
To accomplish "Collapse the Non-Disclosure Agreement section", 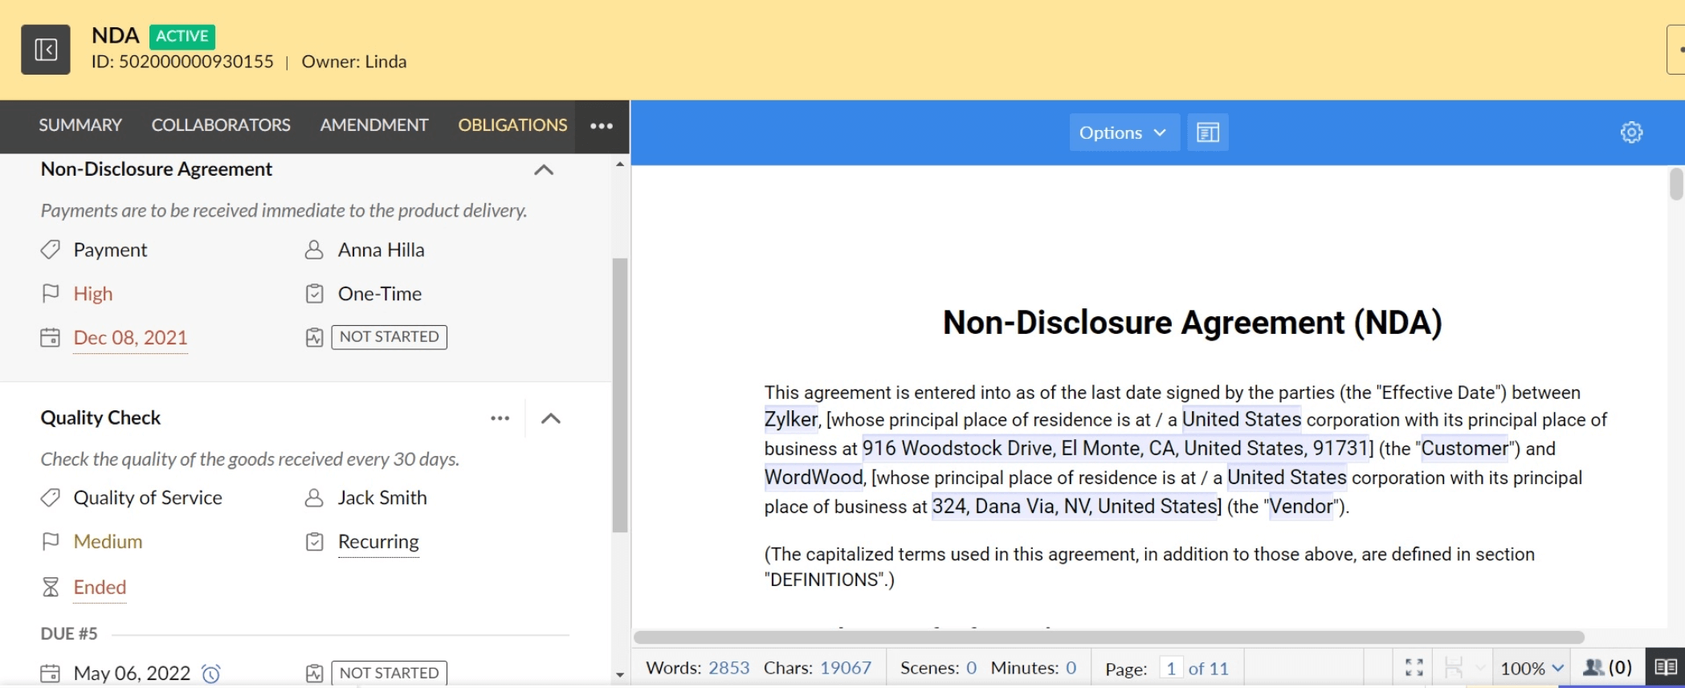I will 544,170.
